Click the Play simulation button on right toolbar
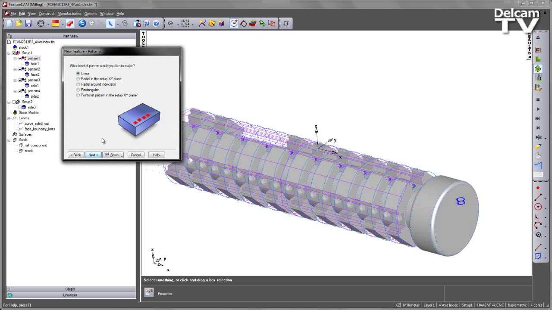 pos(538,109)
